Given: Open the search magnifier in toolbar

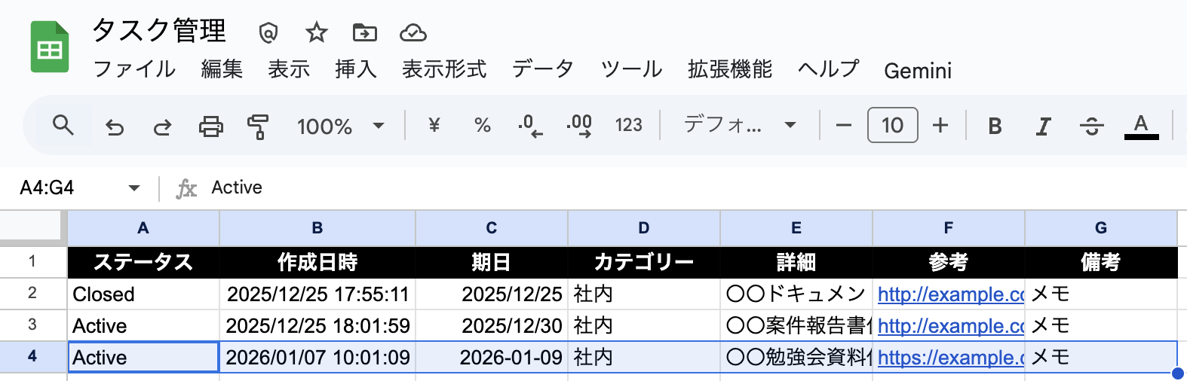Looking at the screenshot, I should tap(63, 125).
